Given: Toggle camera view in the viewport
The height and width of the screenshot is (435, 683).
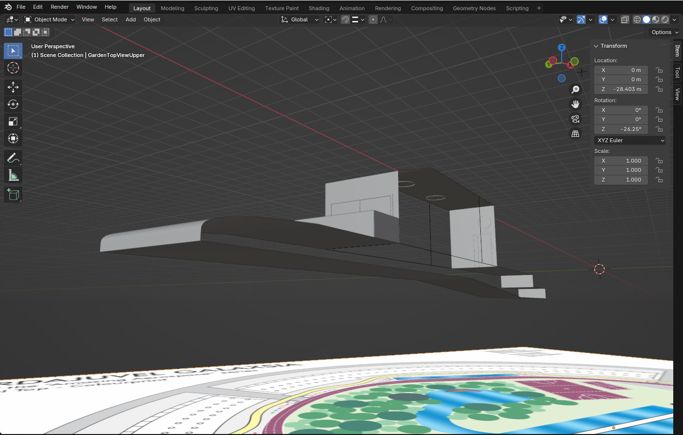Looking at the screenshot, I should click(575, 119).
